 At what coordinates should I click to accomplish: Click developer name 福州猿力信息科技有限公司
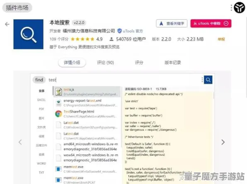coord(89,31)
